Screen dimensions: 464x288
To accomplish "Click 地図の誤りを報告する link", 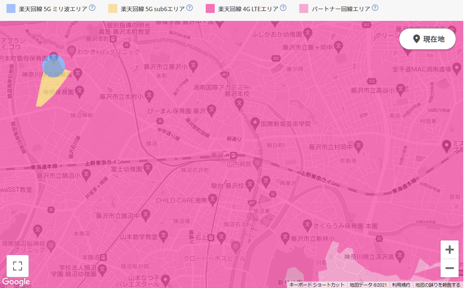I will (438, 285).
